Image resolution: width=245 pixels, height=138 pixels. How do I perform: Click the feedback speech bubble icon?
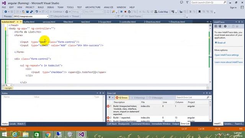point(181,2)
